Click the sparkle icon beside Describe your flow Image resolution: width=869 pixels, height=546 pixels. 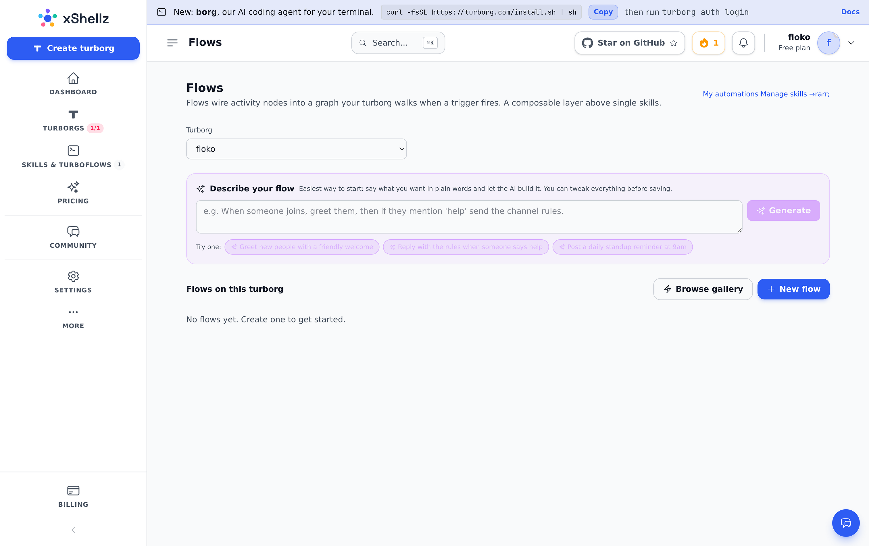pos(201,189)
